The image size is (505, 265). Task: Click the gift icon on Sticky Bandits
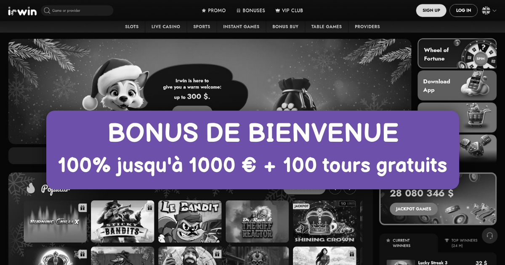pyautogui.click(x=149, y=207)
